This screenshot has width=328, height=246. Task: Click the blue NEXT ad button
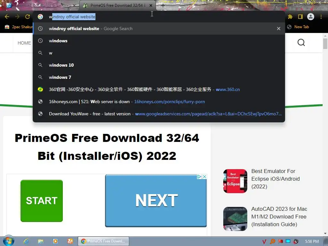point(156,201)
